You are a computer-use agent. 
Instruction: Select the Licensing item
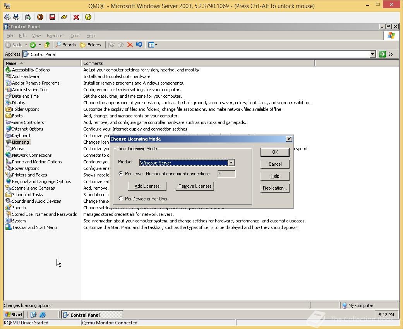pyautogui.click(x=18, y=142)
